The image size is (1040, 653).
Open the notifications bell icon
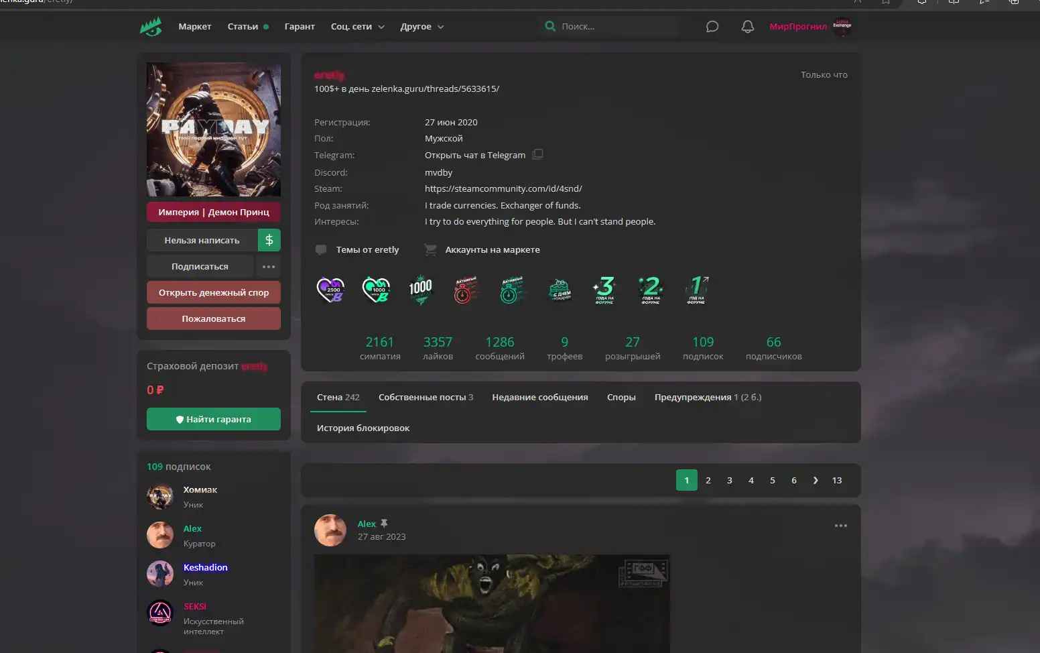(x=748, y=26)
